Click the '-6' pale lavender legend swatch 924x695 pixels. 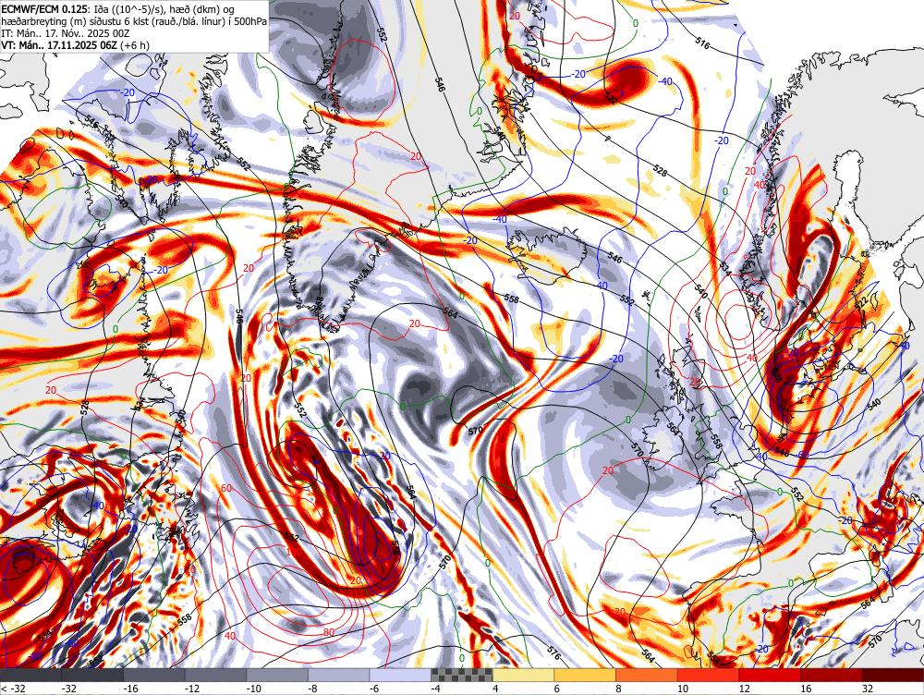click(400, 675)
